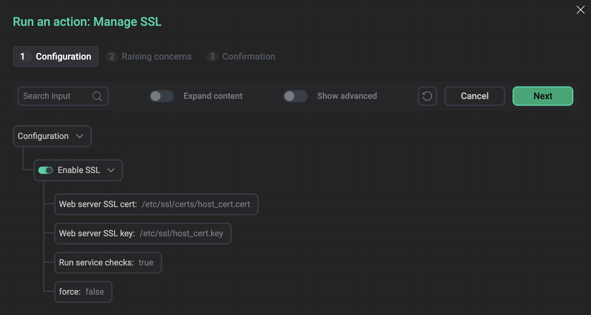Click the search magnifier icon
The height and width of the screenshot is (315, 591).
[x=97, y=96]
